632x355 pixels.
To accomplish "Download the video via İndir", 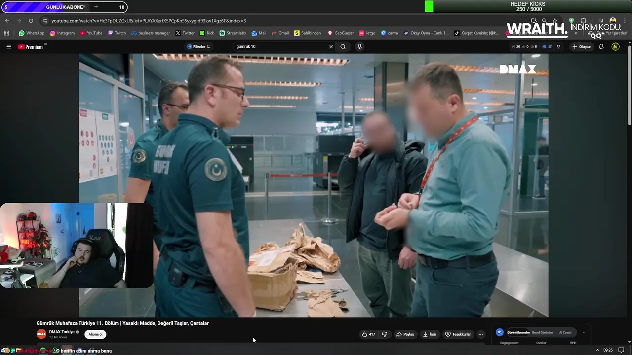I will 430,334.
